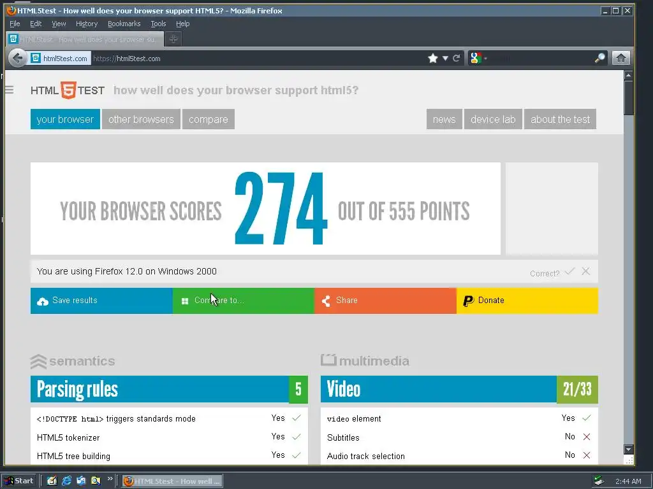This screenshot has height=489, width=653.
Task: Click the orange Share button
Action: click(x=385, y=301)
